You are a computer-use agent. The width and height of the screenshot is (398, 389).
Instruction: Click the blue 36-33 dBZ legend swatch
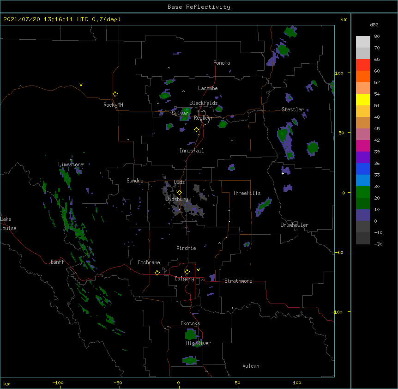coord(363,169)
